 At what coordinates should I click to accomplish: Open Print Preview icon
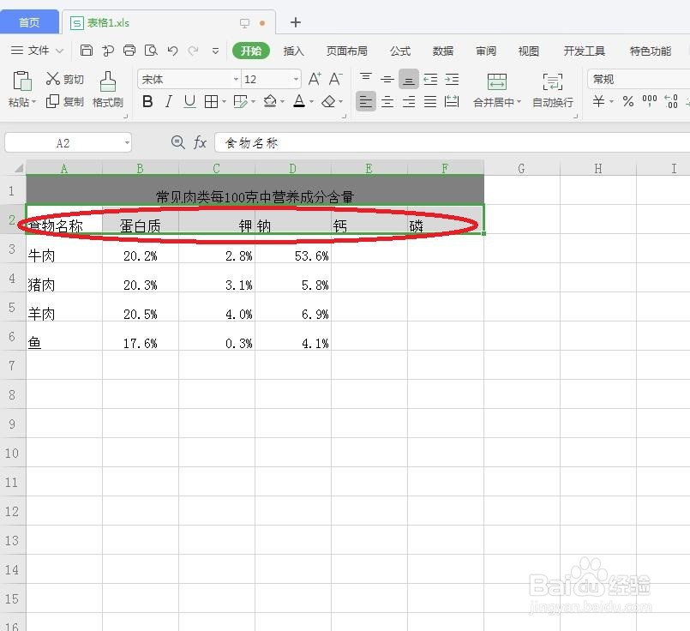[151, 51]
